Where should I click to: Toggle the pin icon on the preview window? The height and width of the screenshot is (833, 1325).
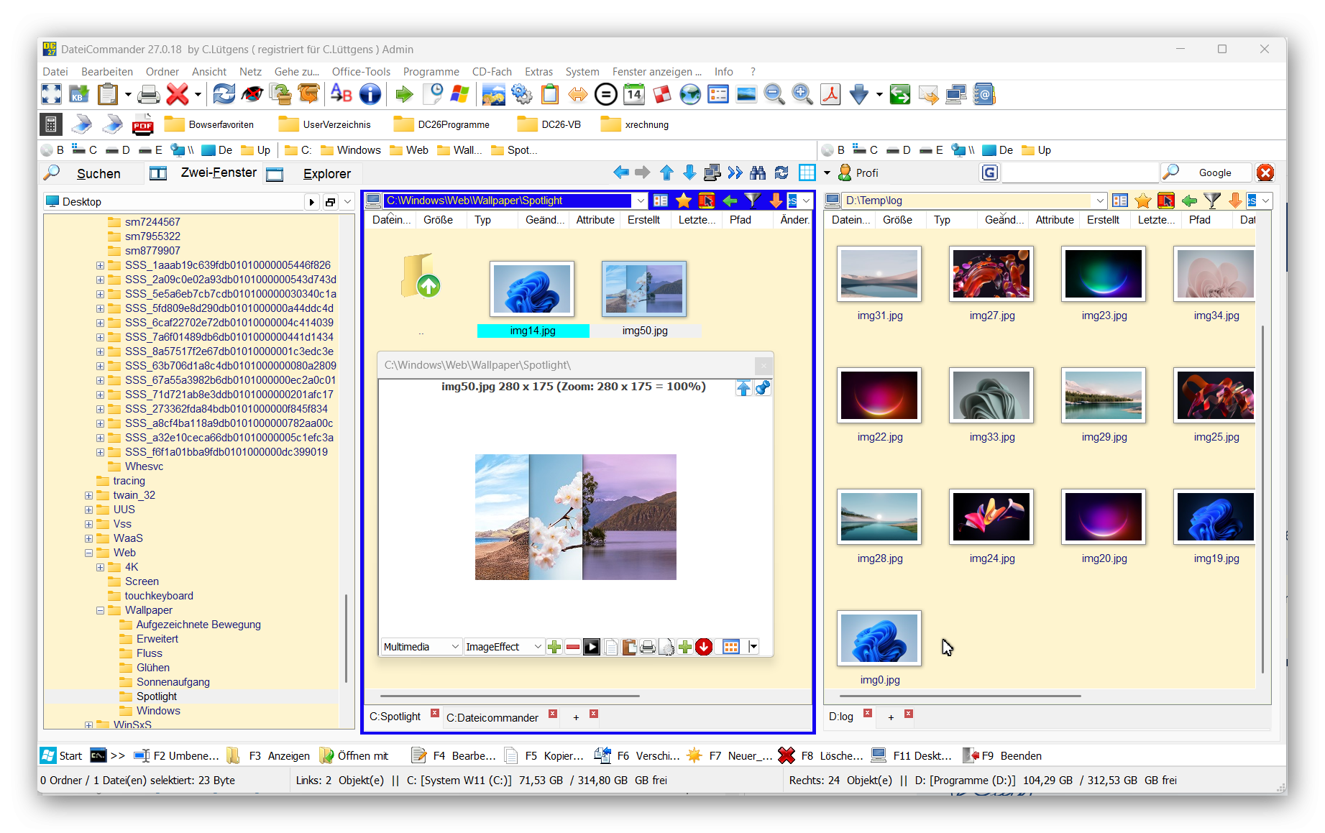click(763, 388)
